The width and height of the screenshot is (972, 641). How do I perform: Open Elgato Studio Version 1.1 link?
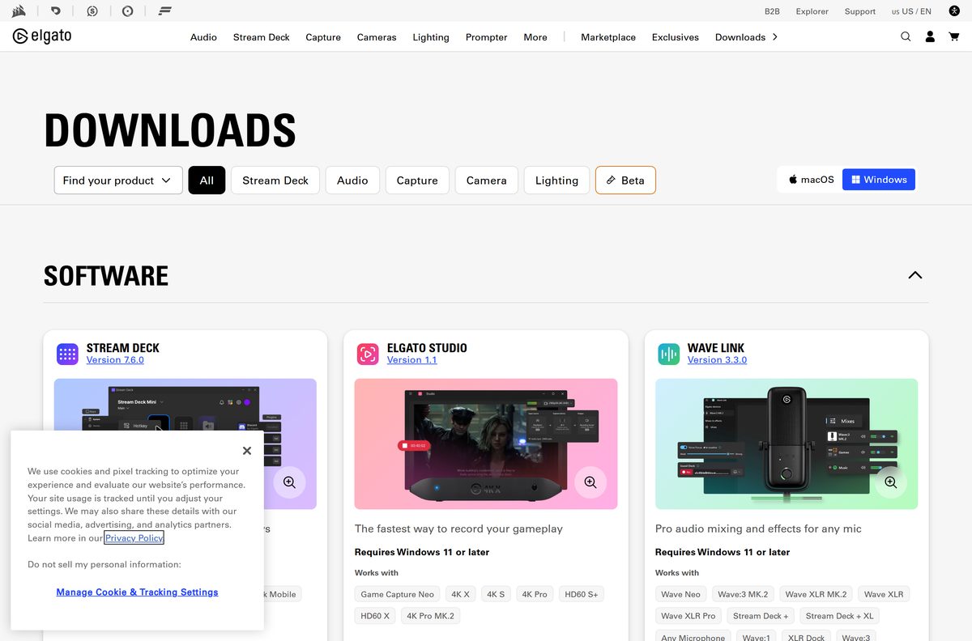(411, 360)
